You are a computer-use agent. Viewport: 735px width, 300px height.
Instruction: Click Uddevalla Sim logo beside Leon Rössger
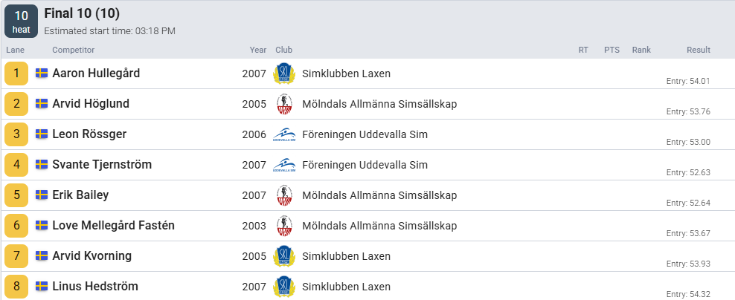click(283, 134)
